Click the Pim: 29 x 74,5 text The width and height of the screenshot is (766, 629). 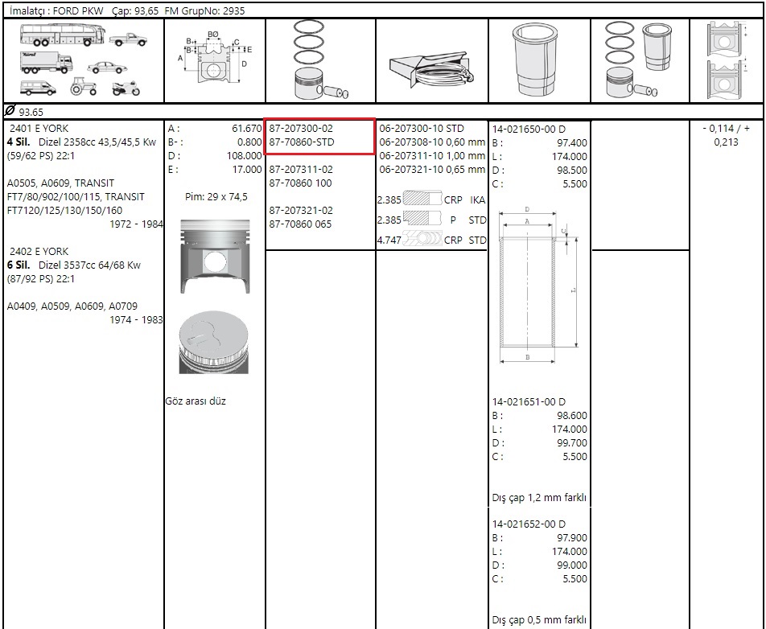pyautogui.click(x=216, y=197)
